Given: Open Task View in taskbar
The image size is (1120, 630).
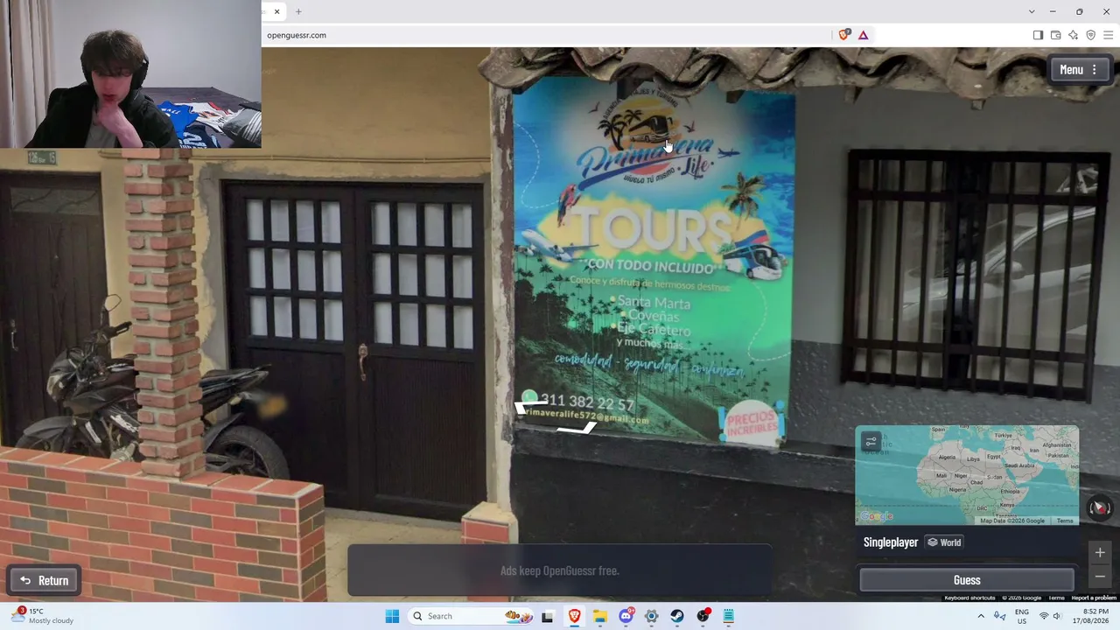Looking at the screenshot, I should click(x=548, y=616).
